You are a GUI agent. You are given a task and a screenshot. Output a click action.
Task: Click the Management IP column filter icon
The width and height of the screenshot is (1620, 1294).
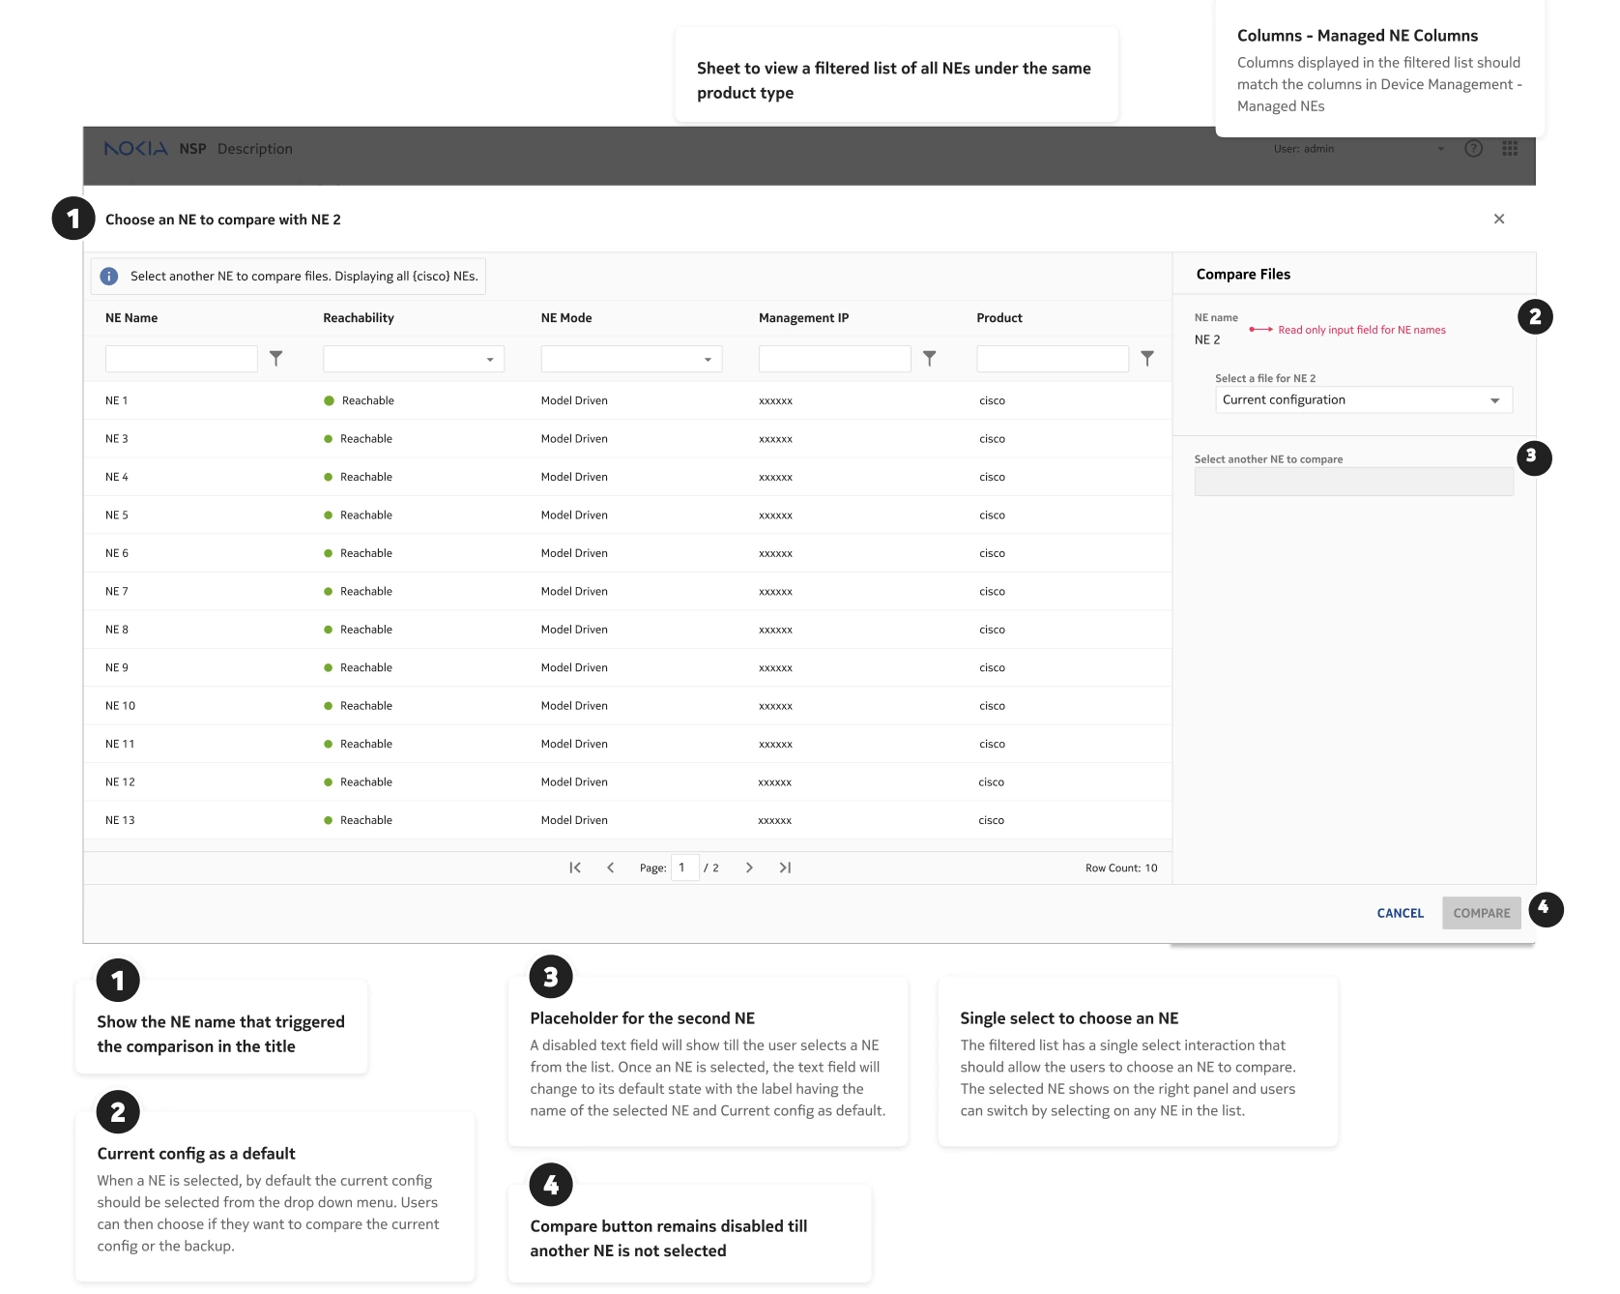click(x=930, y=359)
